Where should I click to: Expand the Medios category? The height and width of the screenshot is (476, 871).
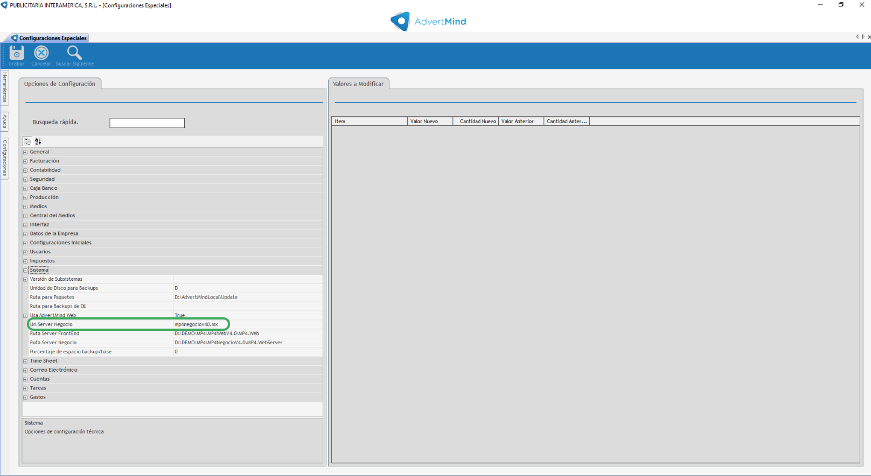coord(25,207)
